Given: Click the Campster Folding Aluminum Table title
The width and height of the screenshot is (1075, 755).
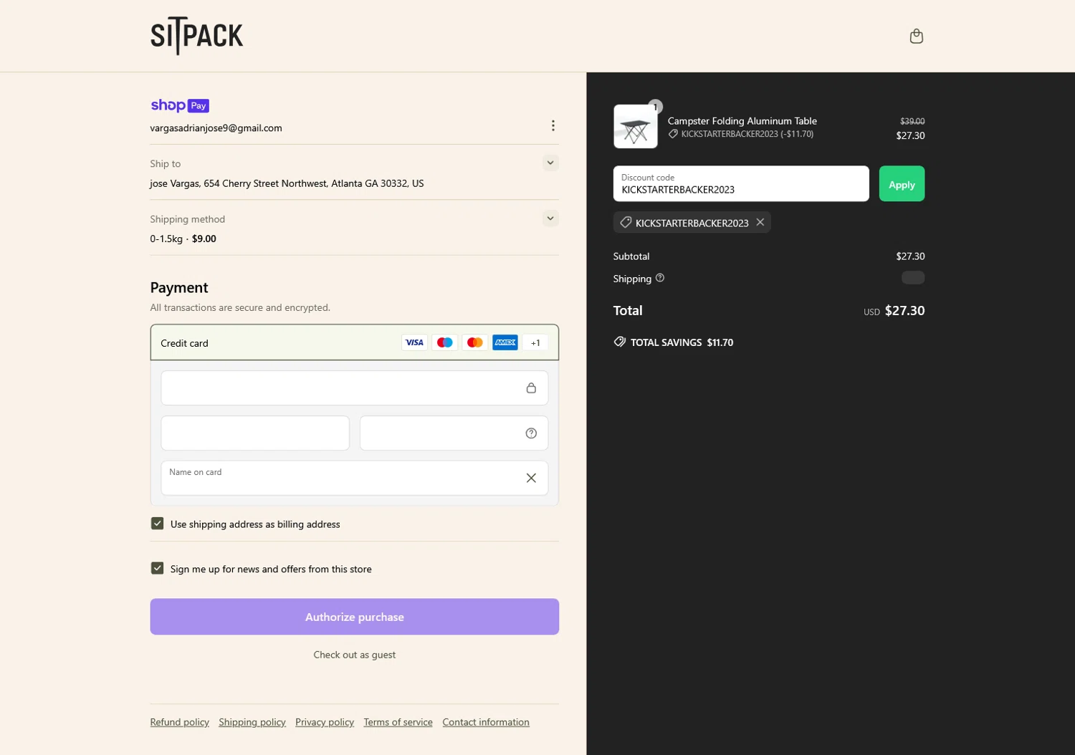Looking at the screenshot, I should (x=742, y=121).
